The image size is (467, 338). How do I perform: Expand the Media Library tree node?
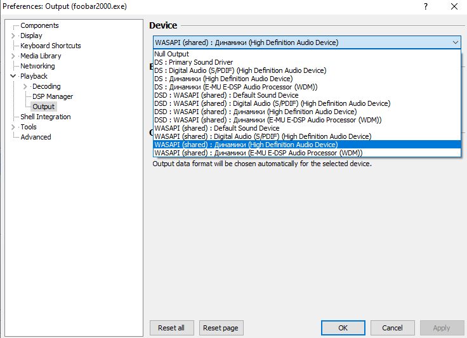point(13,56)
